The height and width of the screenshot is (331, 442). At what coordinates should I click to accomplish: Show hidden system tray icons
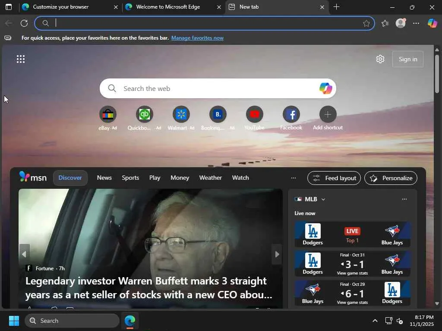click(x=375, y=321)
